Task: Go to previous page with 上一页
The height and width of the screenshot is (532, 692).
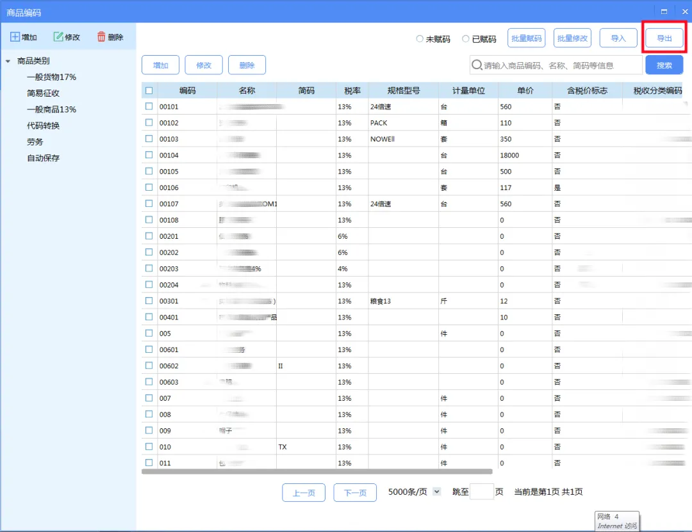Action: pos(304,493)
